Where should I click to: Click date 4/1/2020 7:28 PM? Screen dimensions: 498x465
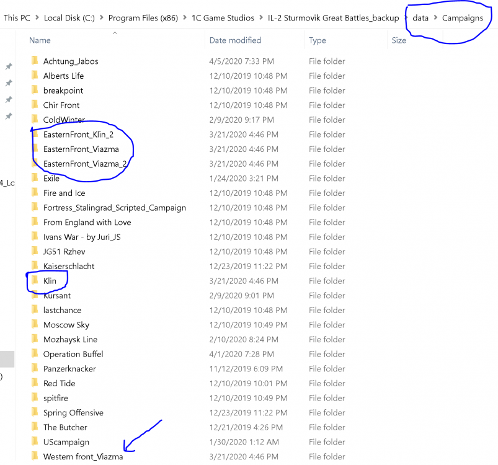click(241, 354)
